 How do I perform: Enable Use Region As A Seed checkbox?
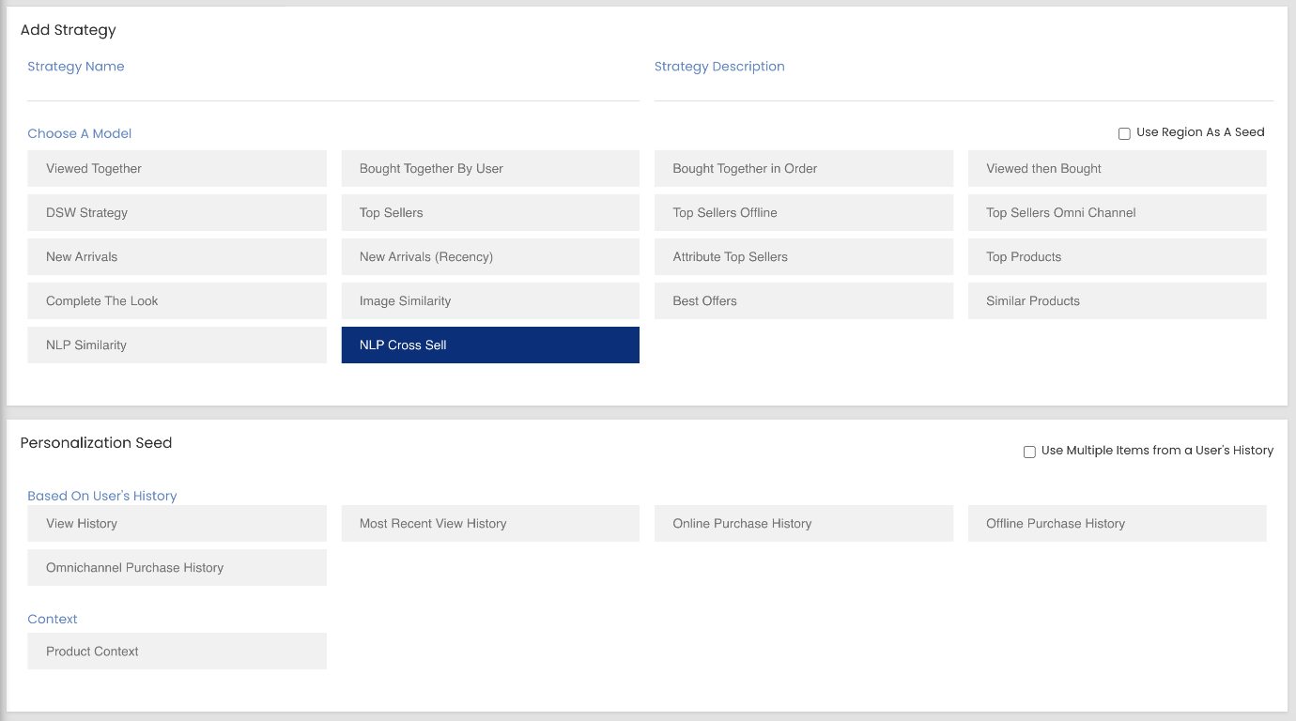coord(1124,133)
